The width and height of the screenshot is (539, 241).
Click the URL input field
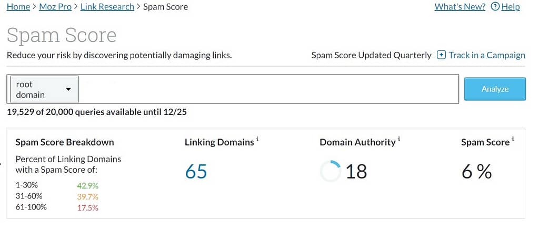(x=269, y=89)
